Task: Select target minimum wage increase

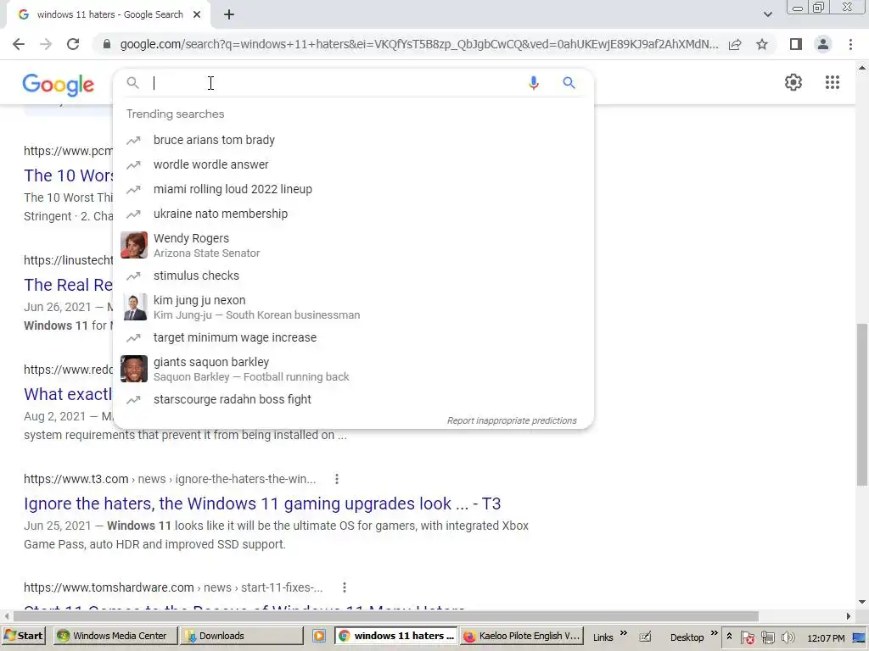Action: click(353, 337)
